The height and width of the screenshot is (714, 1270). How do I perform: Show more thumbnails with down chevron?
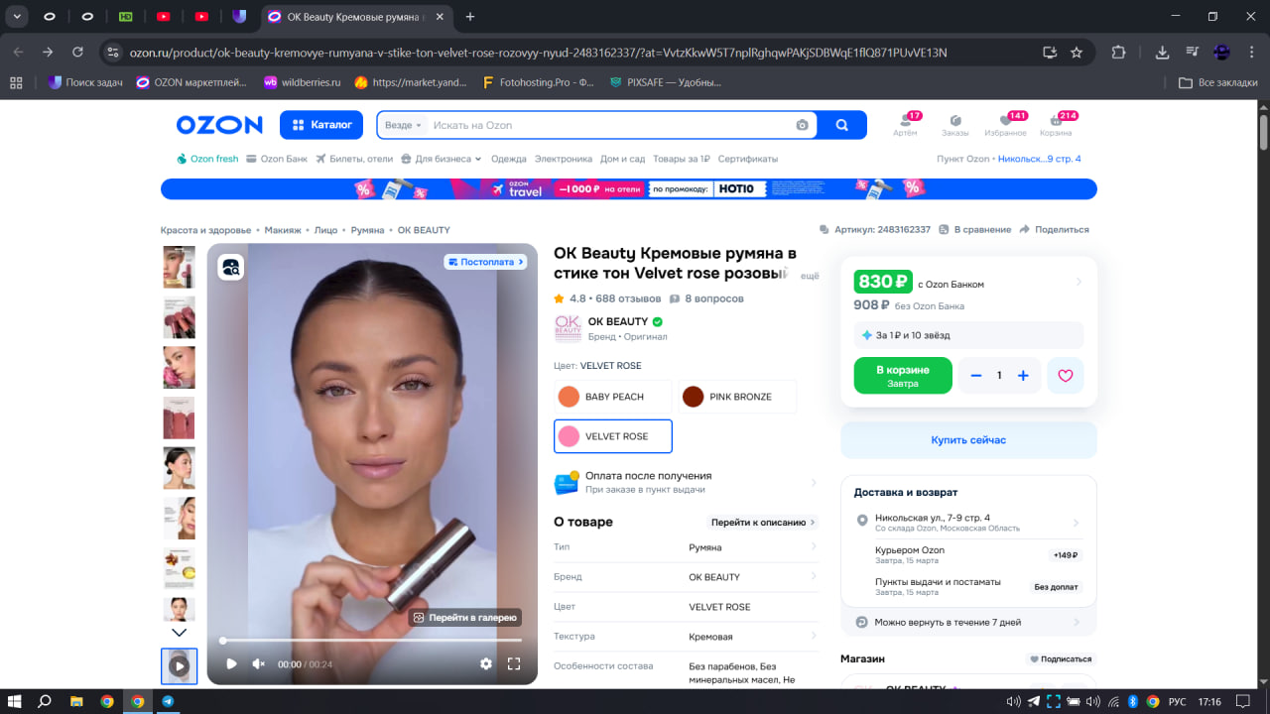179,632
